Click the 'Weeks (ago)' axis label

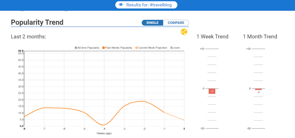point(104,134)
